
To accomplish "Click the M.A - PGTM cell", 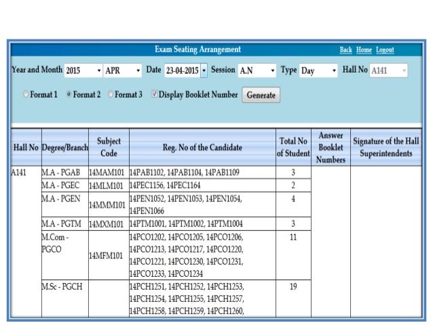I will pos(65,224).
